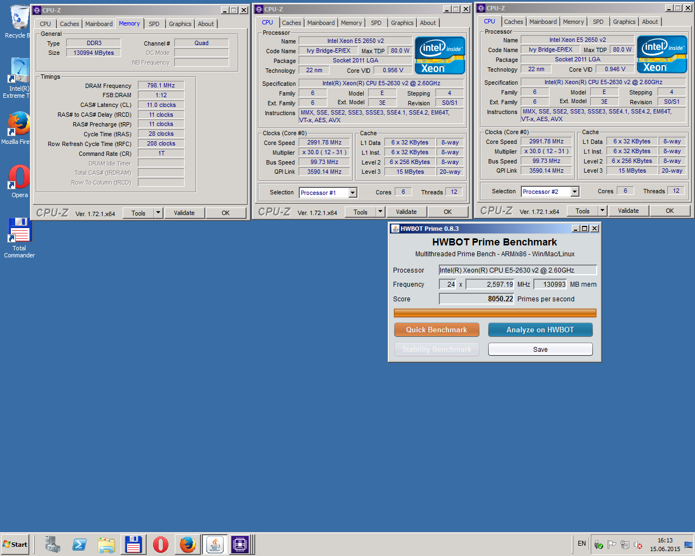
Task: Start the HWBOT Quick Benchmark
Action: pyautogui.click(x=437, y=330)
